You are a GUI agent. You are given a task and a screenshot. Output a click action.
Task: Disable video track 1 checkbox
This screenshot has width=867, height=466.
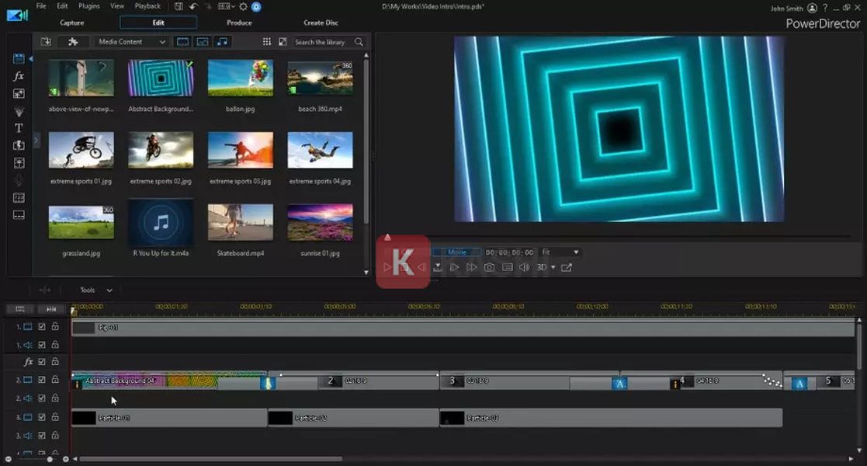[x=42, y=327]
